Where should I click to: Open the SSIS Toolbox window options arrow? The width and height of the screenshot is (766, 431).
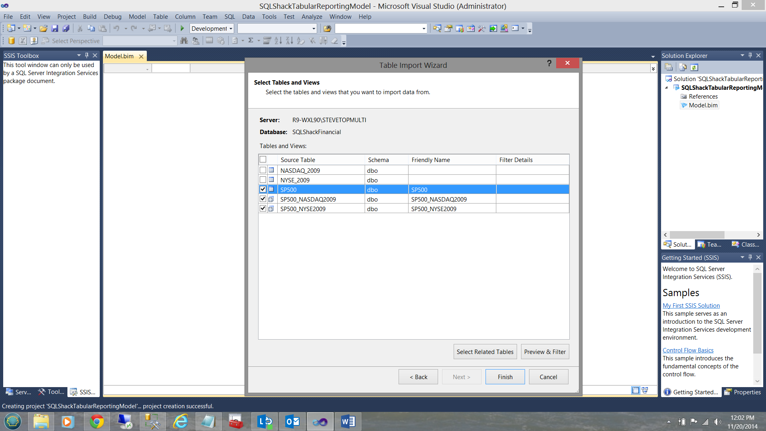point(79,55)
